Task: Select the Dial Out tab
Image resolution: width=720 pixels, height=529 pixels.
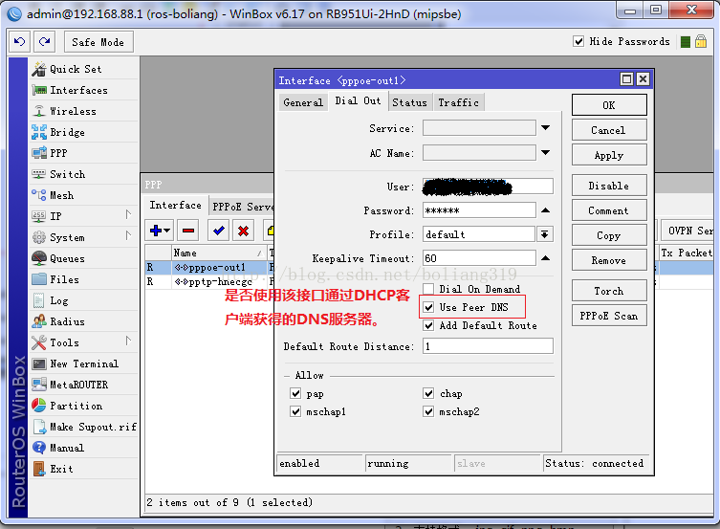Action: coord(358,101)
